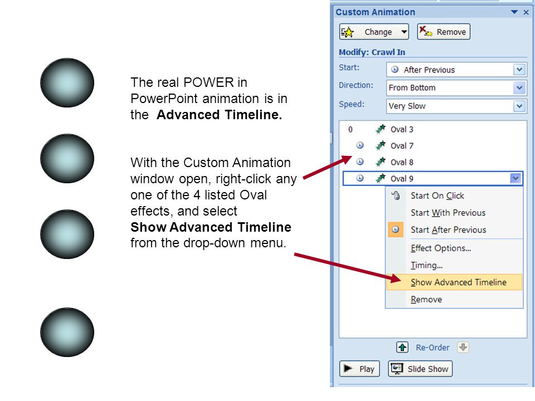Choose Start With Previous from menu

454,213
